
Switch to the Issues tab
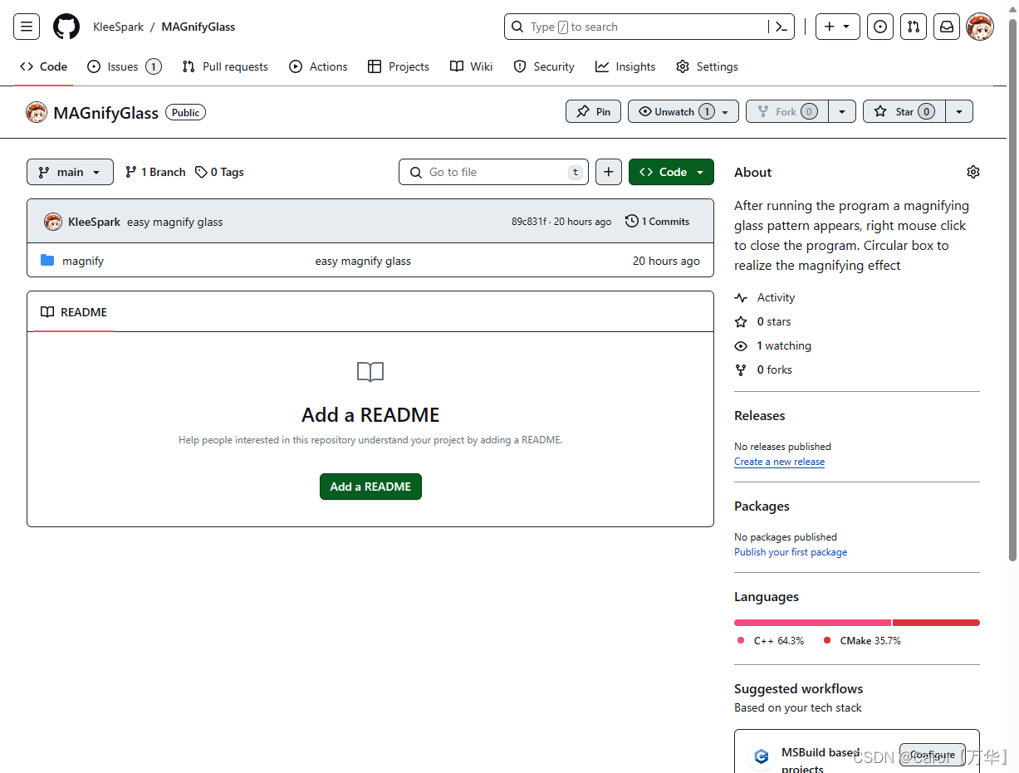point(125,66)
